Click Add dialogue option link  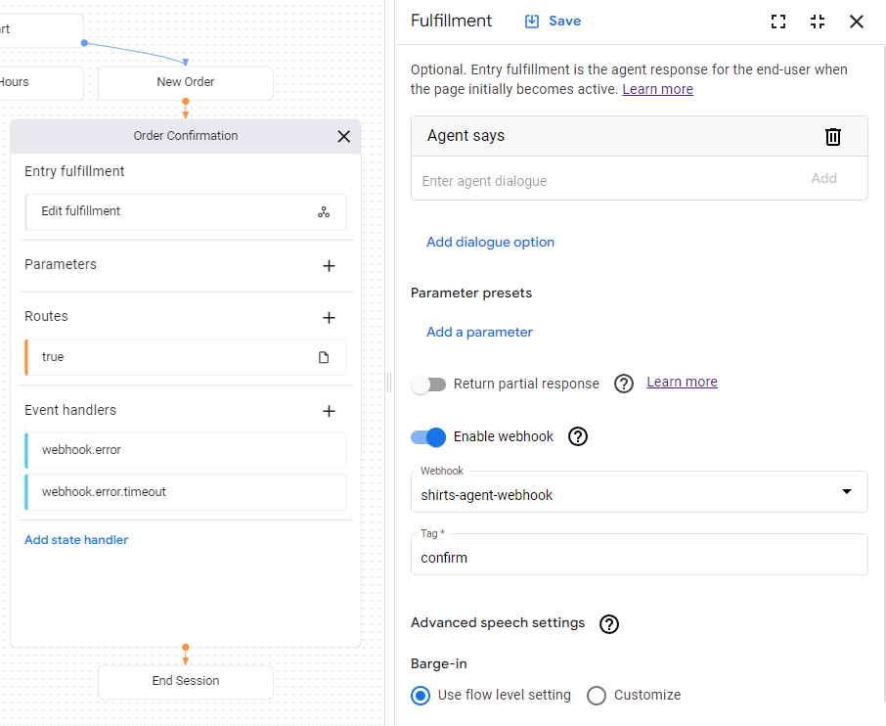click(x=490, y=243)
